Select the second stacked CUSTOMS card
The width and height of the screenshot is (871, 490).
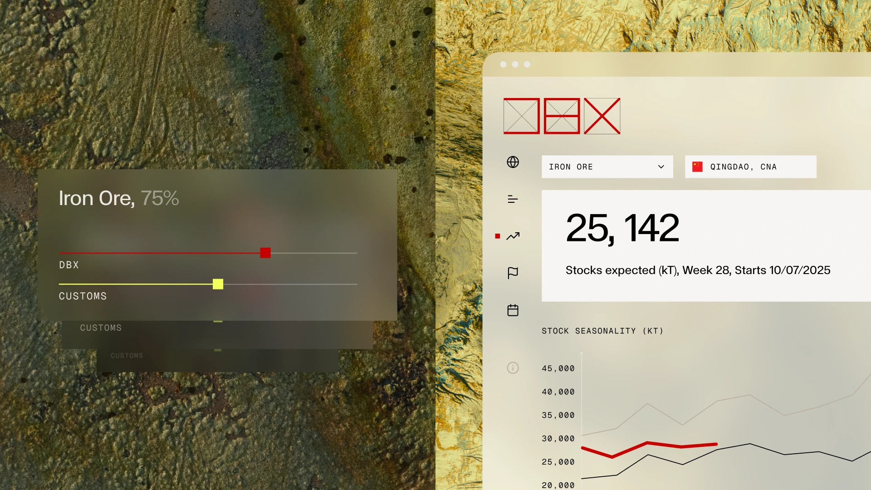pyautogui.click(x=101, y=328)
